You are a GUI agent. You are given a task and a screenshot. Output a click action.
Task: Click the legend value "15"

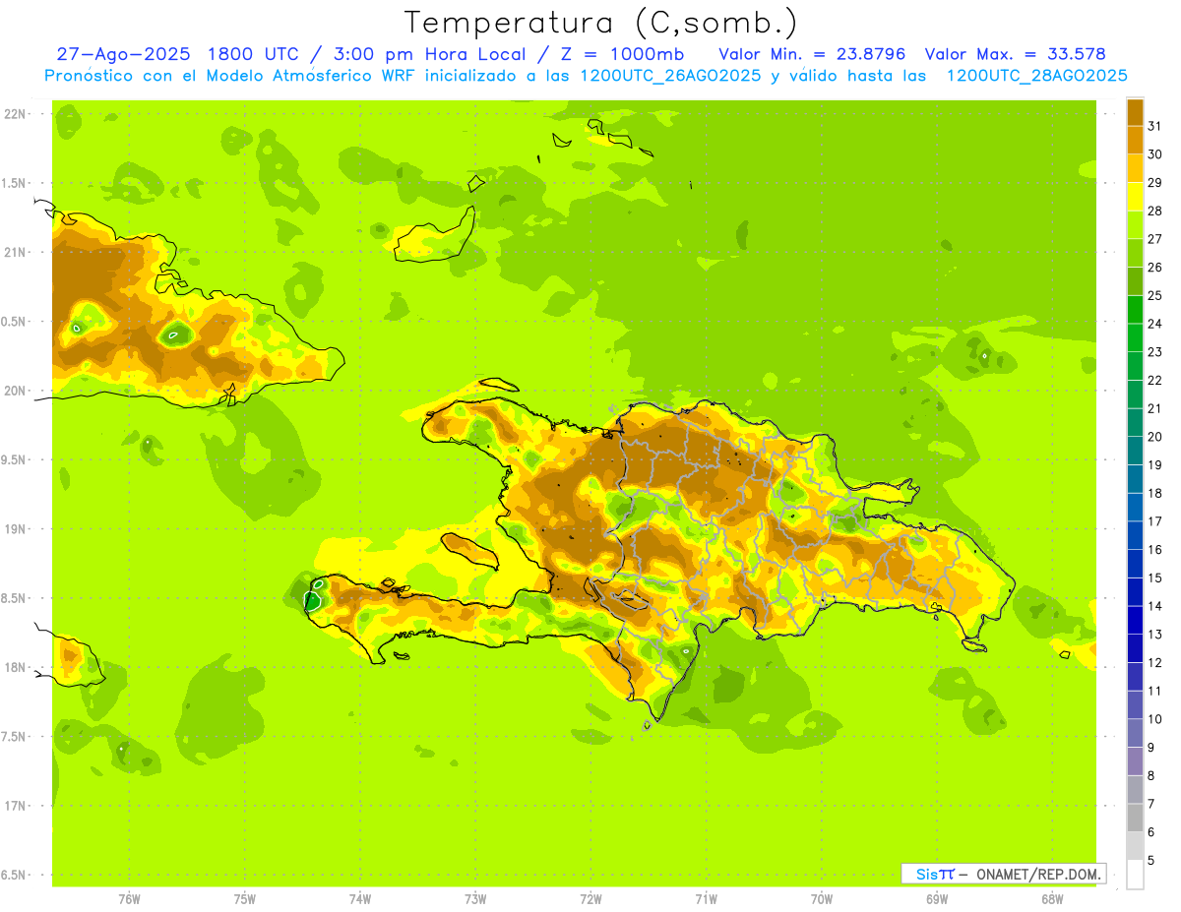pyautogui.click(x=1155, y=578)
